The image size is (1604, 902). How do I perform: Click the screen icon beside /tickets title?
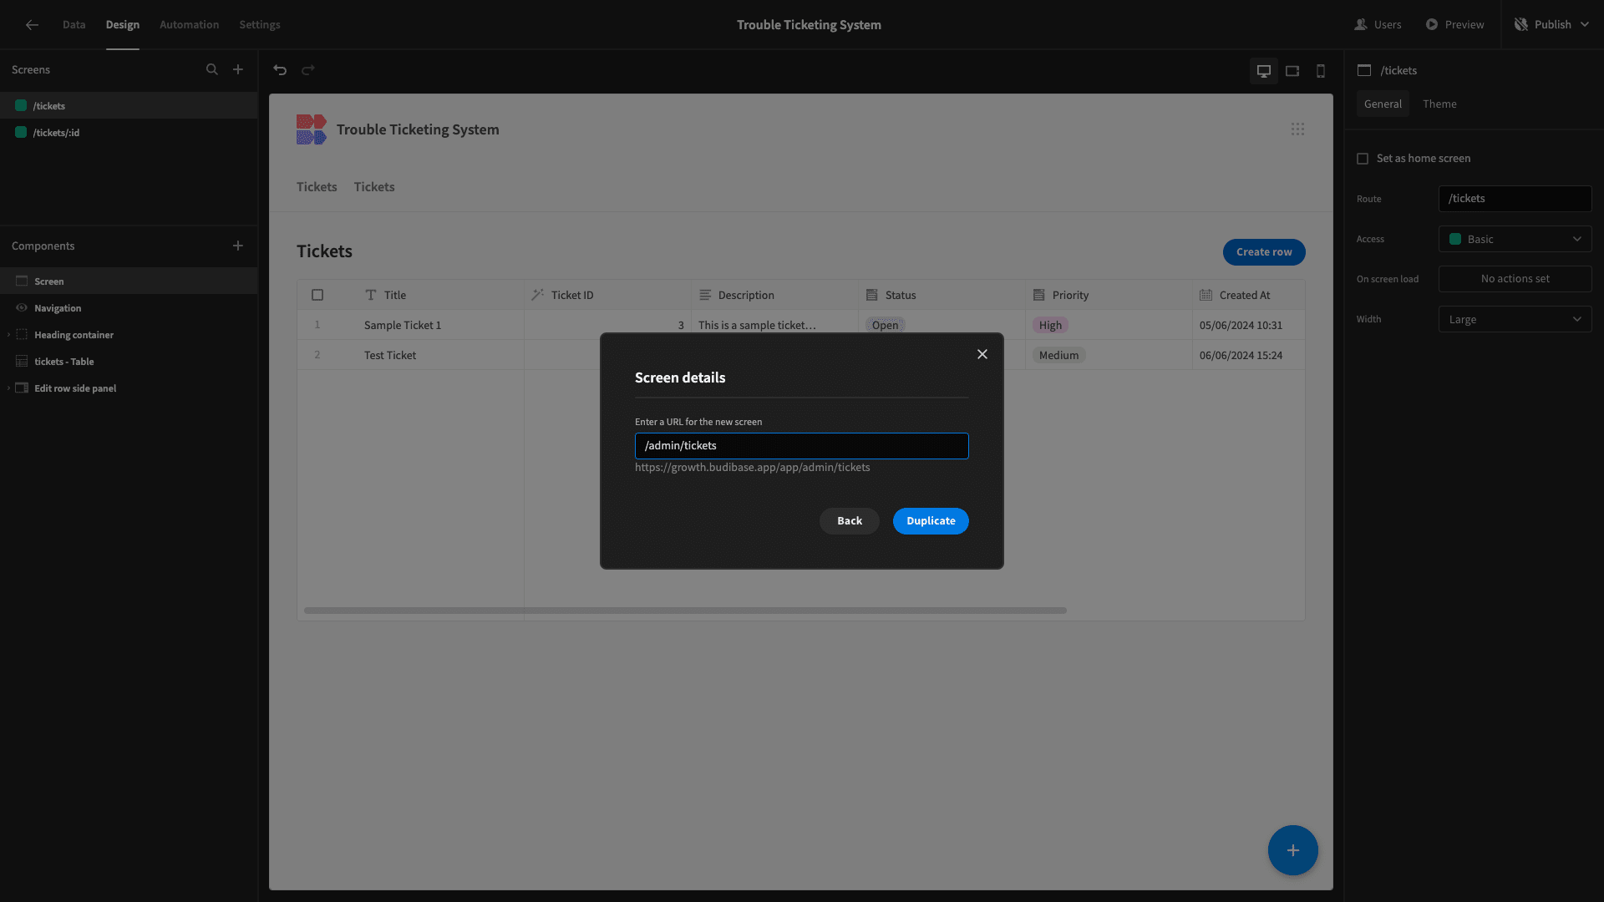(x=1364, y=70)
